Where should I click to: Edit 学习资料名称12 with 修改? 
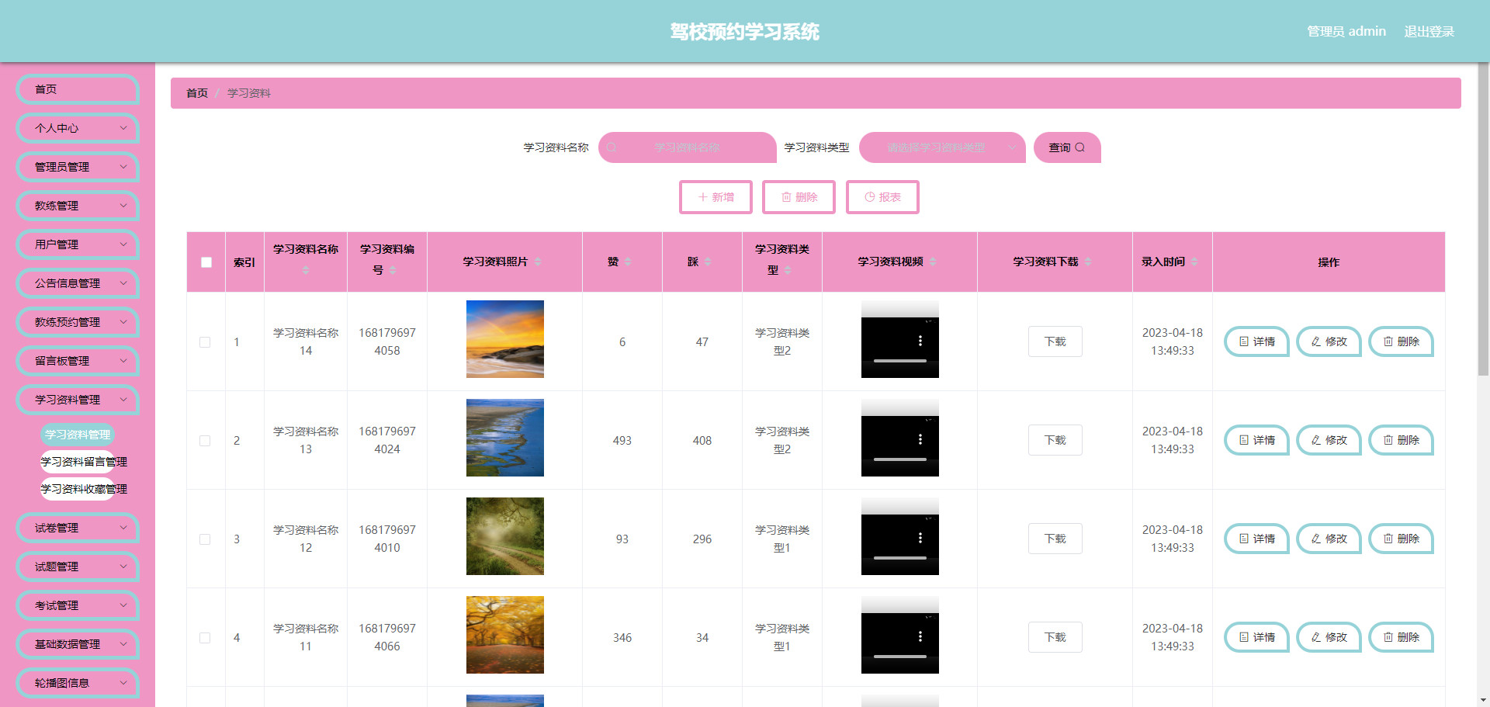pyautogui.click(x=1329, y=539)
